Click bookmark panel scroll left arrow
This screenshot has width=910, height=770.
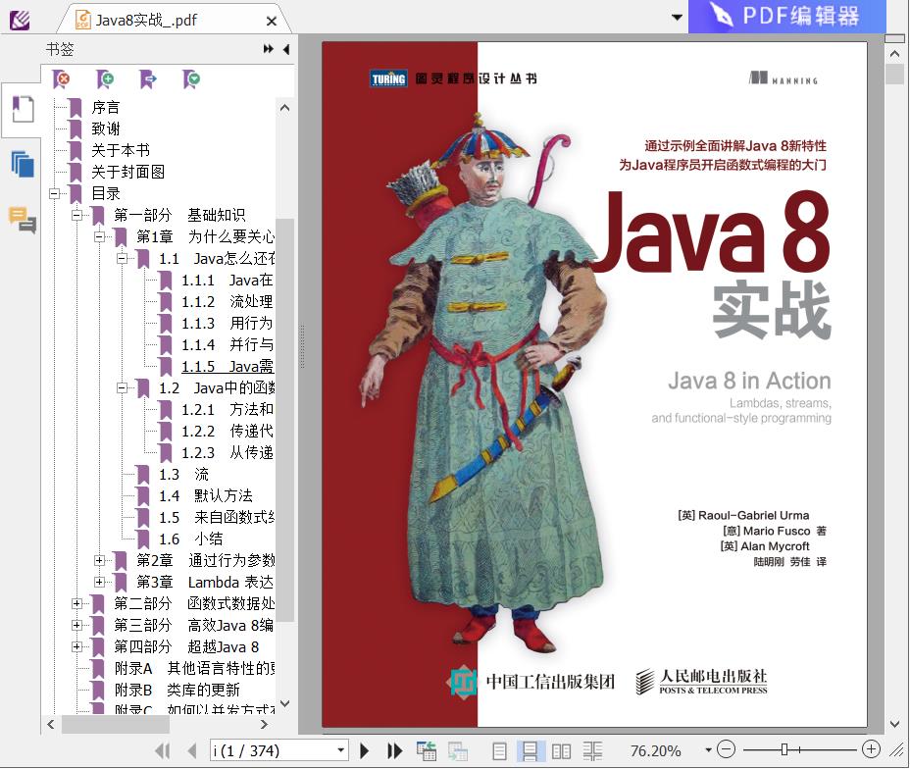coord(50,724)
